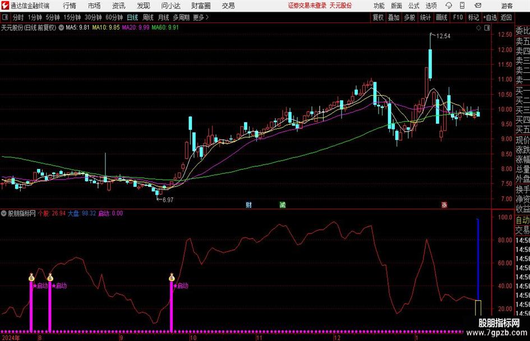
Task: Expand the 股朋指标网 indicator round arrow
Action: pyautogui.click(x=4, y=213)
